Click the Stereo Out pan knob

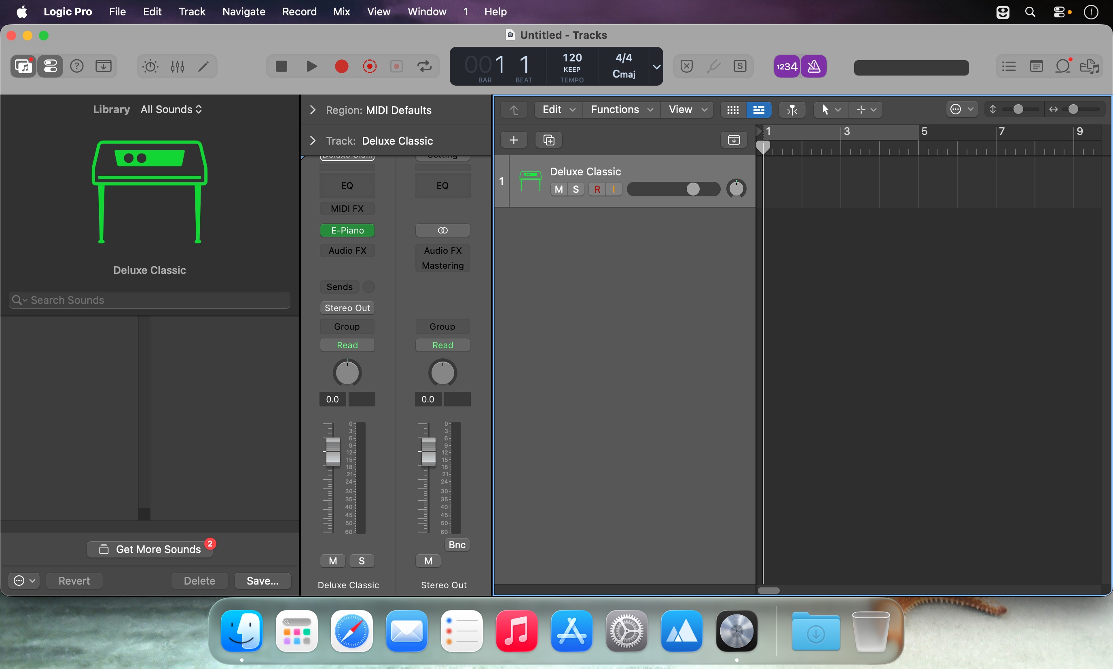click(x=442, y=372)
